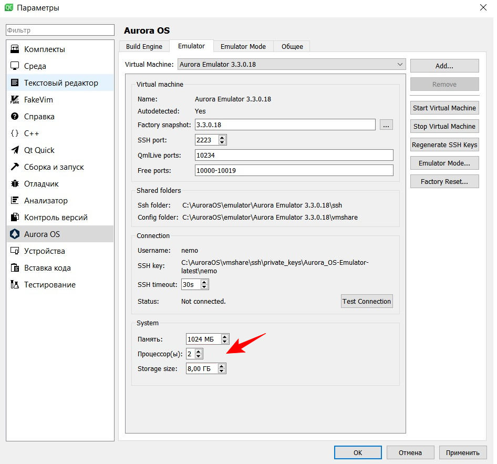The height and width of the screenshot is (464, 497).
Task: Click the Test Connection button
Action: coord(367,302)
